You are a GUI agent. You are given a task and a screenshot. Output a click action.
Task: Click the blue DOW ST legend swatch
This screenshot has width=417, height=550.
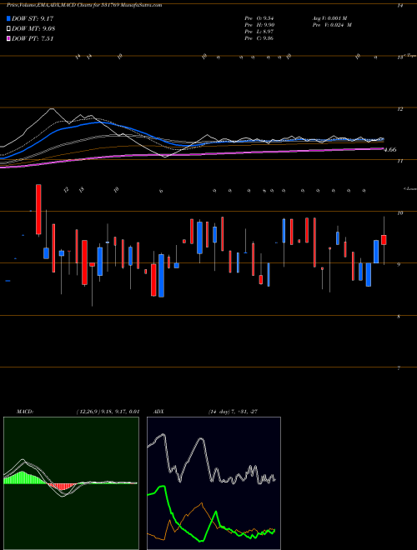[x=9, y=18]
